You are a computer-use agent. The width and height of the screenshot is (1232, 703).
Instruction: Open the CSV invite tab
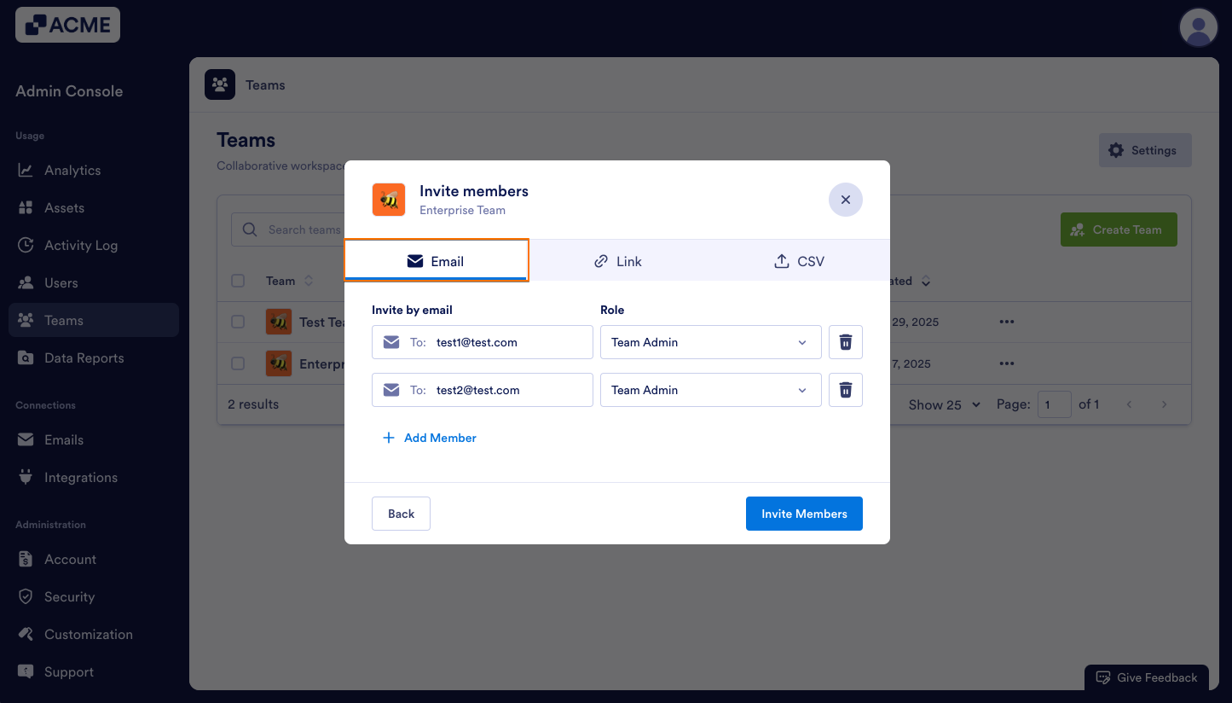[x=798, y=261]
